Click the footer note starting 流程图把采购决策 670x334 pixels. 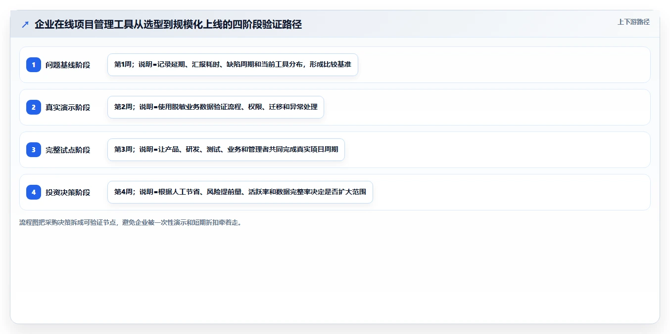coord(131,223)
